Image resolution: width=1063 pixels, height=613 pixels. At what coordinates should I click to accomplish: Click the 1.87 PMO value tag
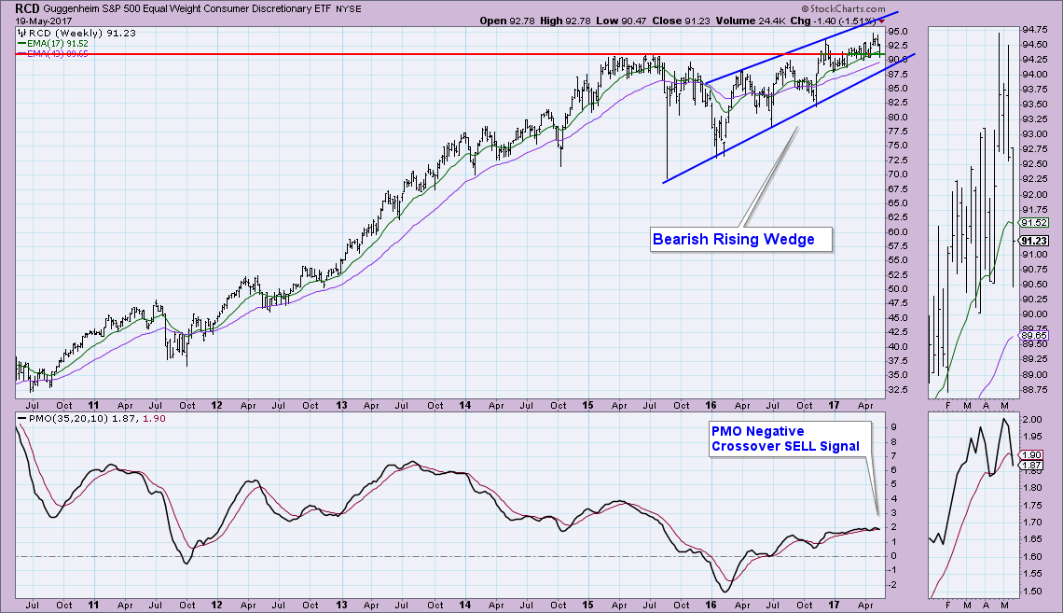click(x=1032, y=466)
